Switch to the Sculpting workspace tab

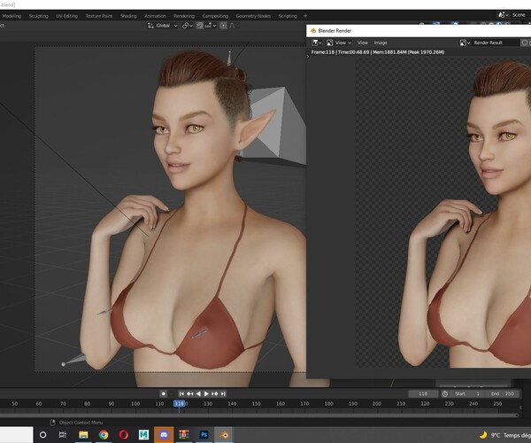coord(39,16)
